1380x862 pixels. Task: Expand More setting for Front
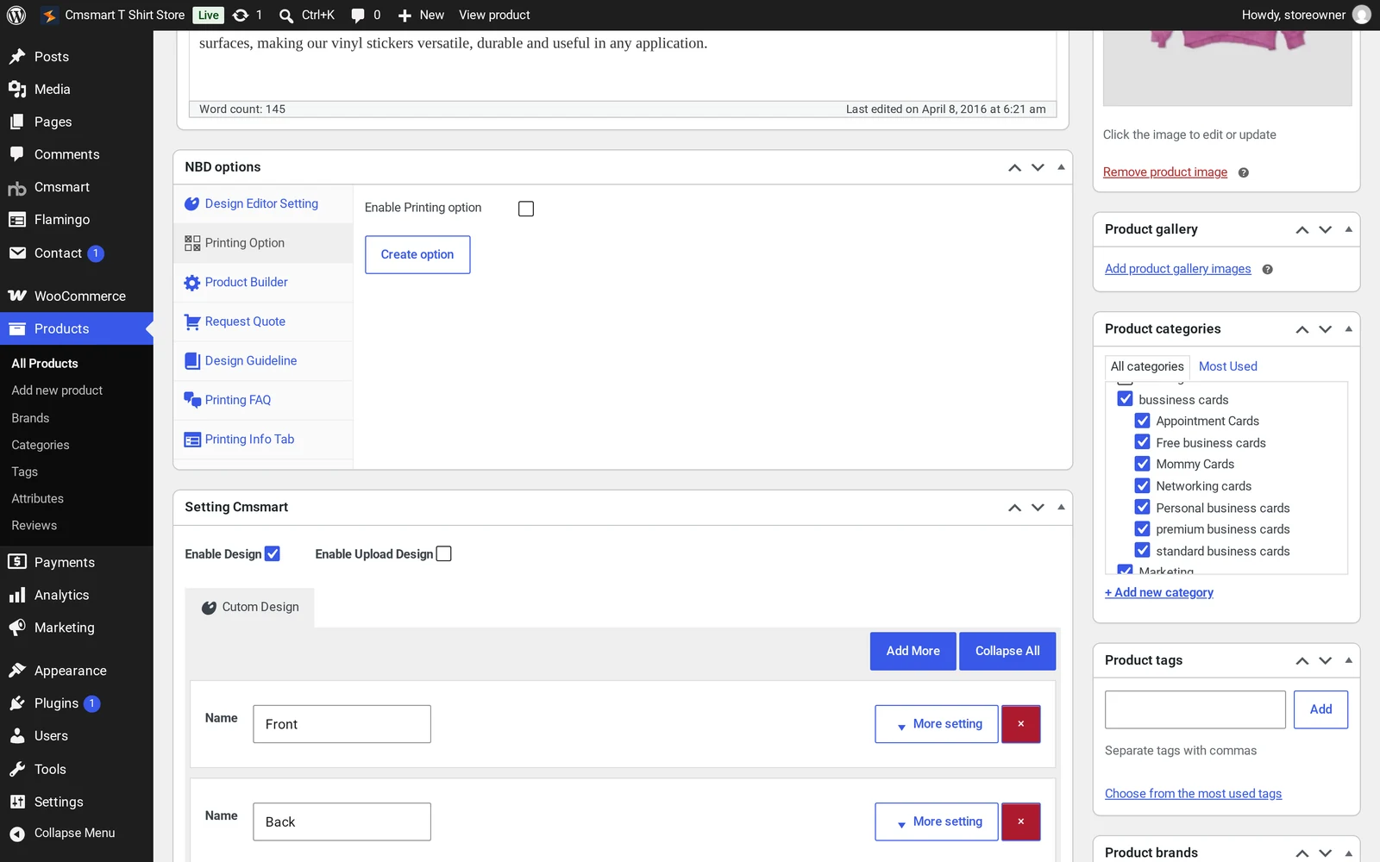click(x=937, y=724)
